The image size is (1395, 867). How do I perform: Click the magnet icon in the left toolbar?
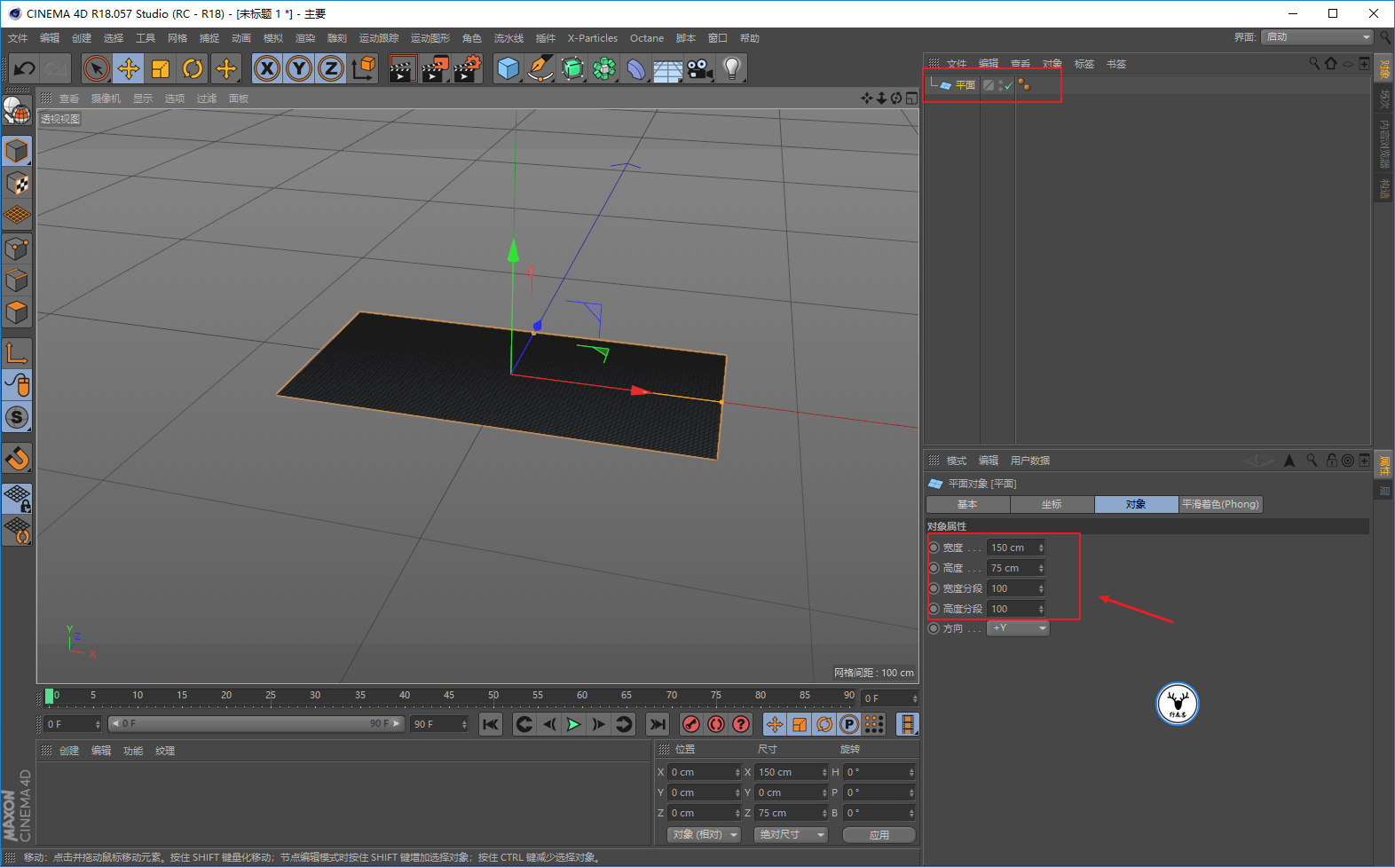[17, 458]
